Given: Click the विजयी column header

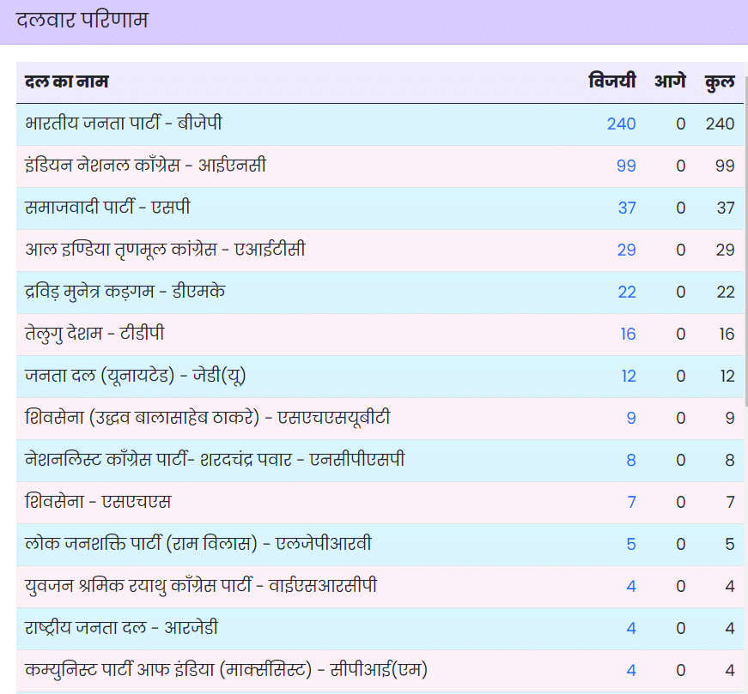Looking at the screenshot, I should (612, 81).
